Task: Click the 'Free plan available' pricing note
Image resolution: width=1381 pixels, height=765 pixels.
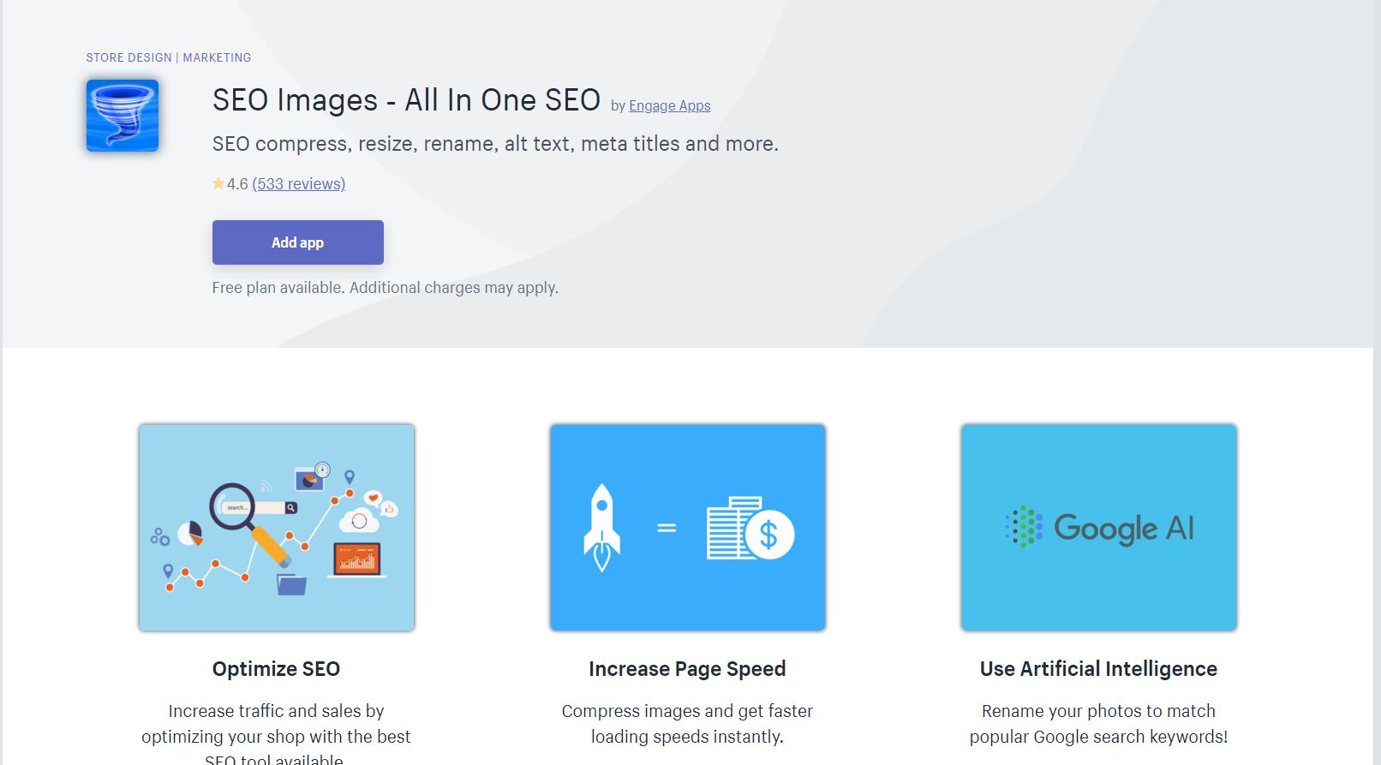Action: coord(386,288)
